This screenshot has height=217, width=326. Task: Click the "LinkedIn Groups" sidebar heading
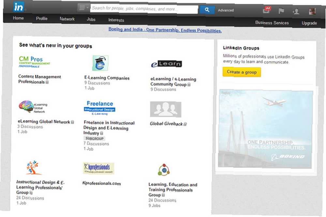pos(241,48)
